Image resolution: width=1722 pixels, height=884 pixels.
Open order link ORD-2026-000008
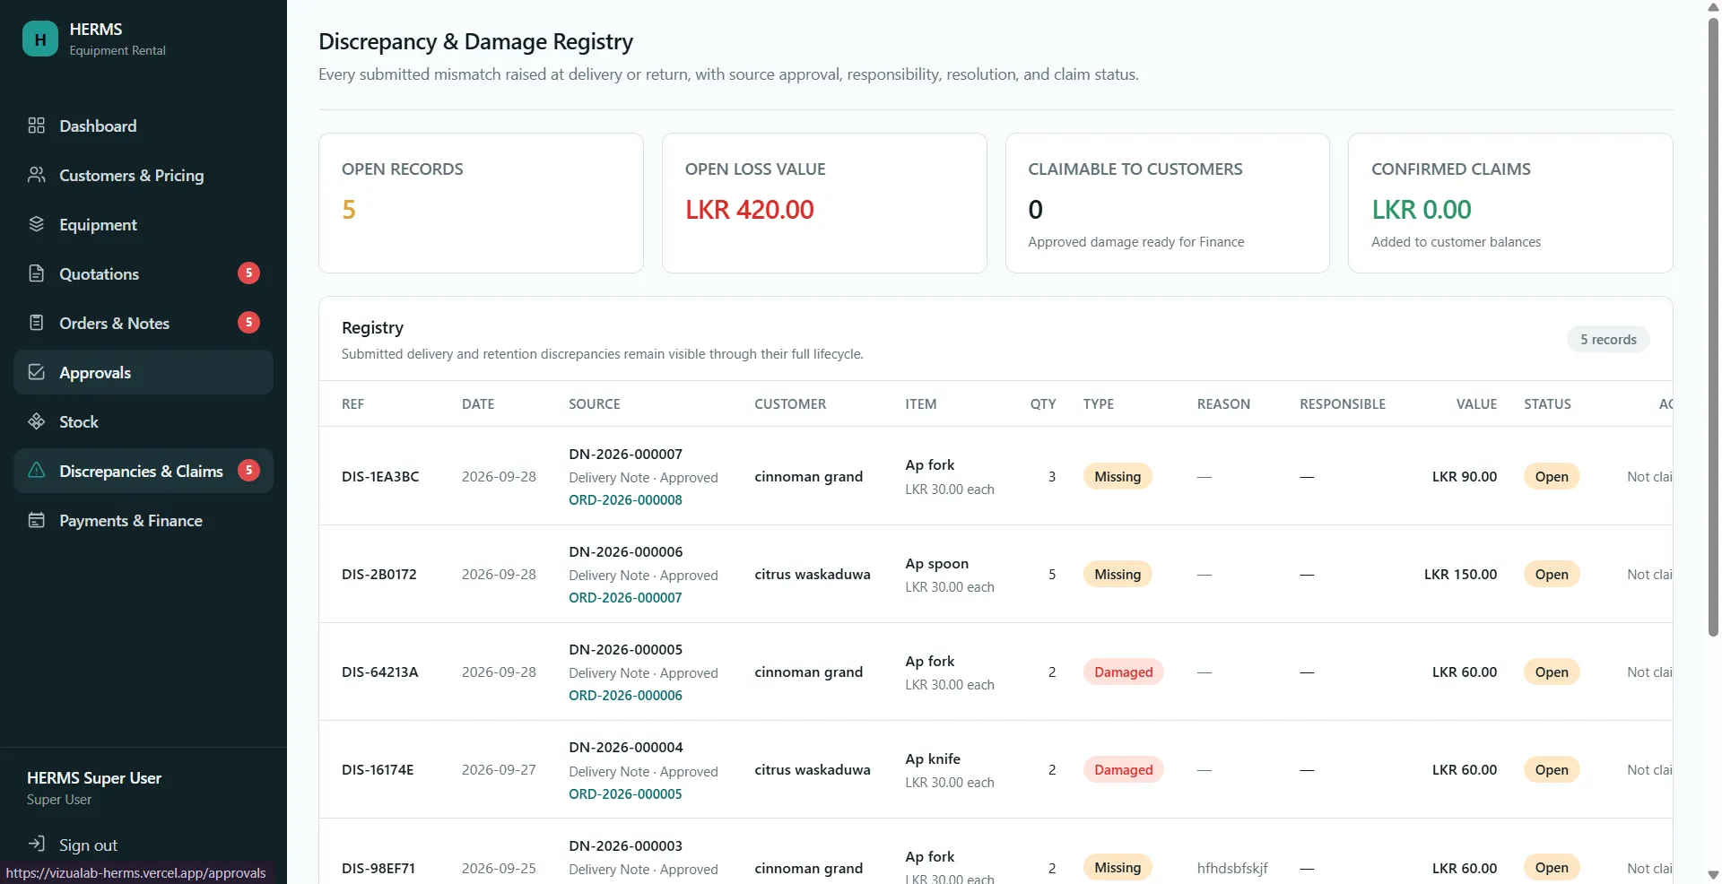coord(625,500)
